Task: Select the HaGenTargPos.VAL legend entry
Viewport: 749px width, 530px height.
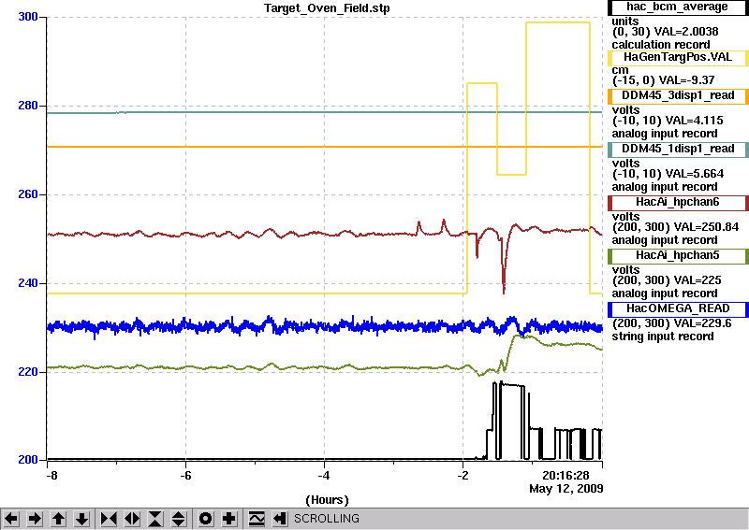Action: click(678, 58)
